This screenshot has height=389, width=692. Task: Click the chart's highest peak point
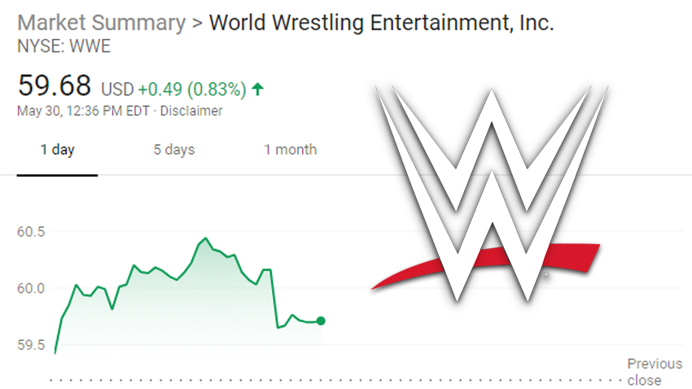tap(204, 238)
